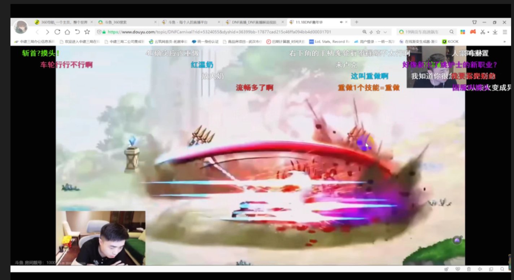The width and height of the screenshot is (514, 280).
Task: Click the green padlock in address bar
Action: tap(104, 32)
